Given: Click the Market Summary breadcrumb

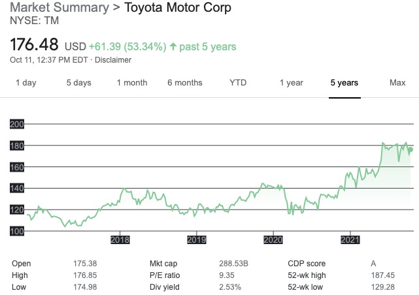Looking at the screenshot, I should coord(56,8).
